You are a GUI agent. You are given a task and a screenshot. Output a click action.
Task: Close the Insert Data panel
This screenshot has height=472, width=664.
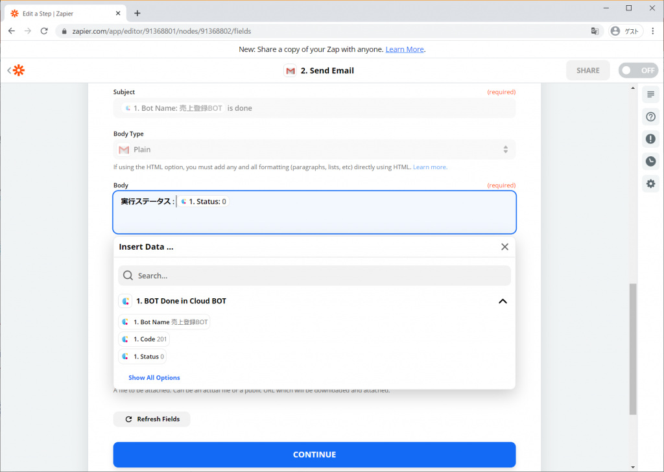tap(504, 247)
